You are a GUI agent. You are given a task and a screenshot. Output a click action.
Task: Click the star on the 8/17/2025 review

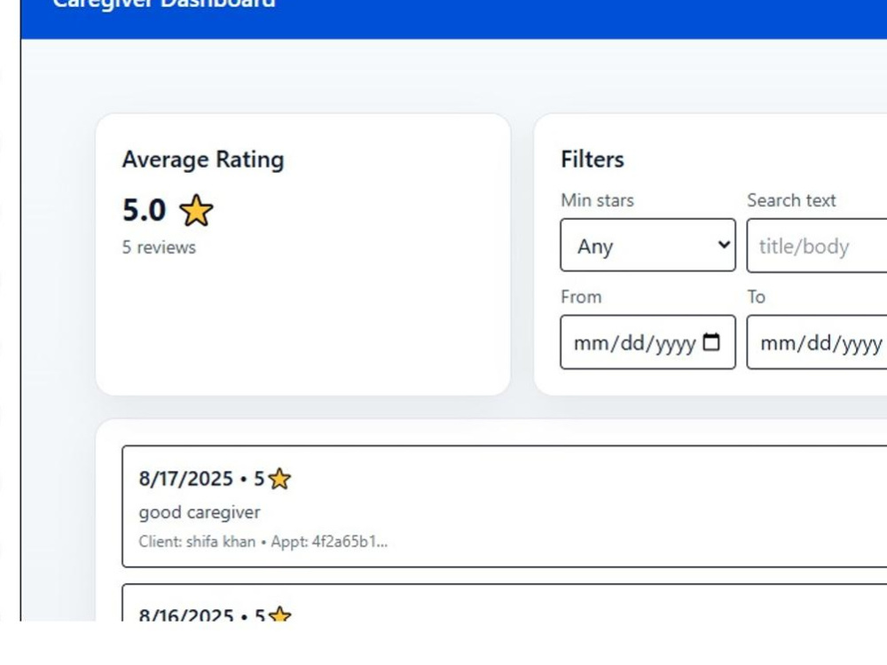(x=279, y=479)
